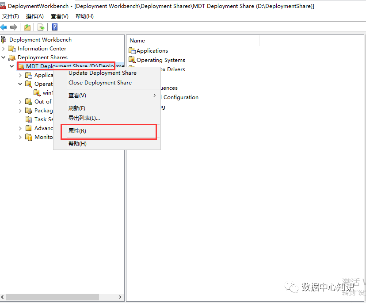This screenshot has width=366, height=303.
Task: Click the tree pane scroll right arrow
Action: [x=120, y=297]
